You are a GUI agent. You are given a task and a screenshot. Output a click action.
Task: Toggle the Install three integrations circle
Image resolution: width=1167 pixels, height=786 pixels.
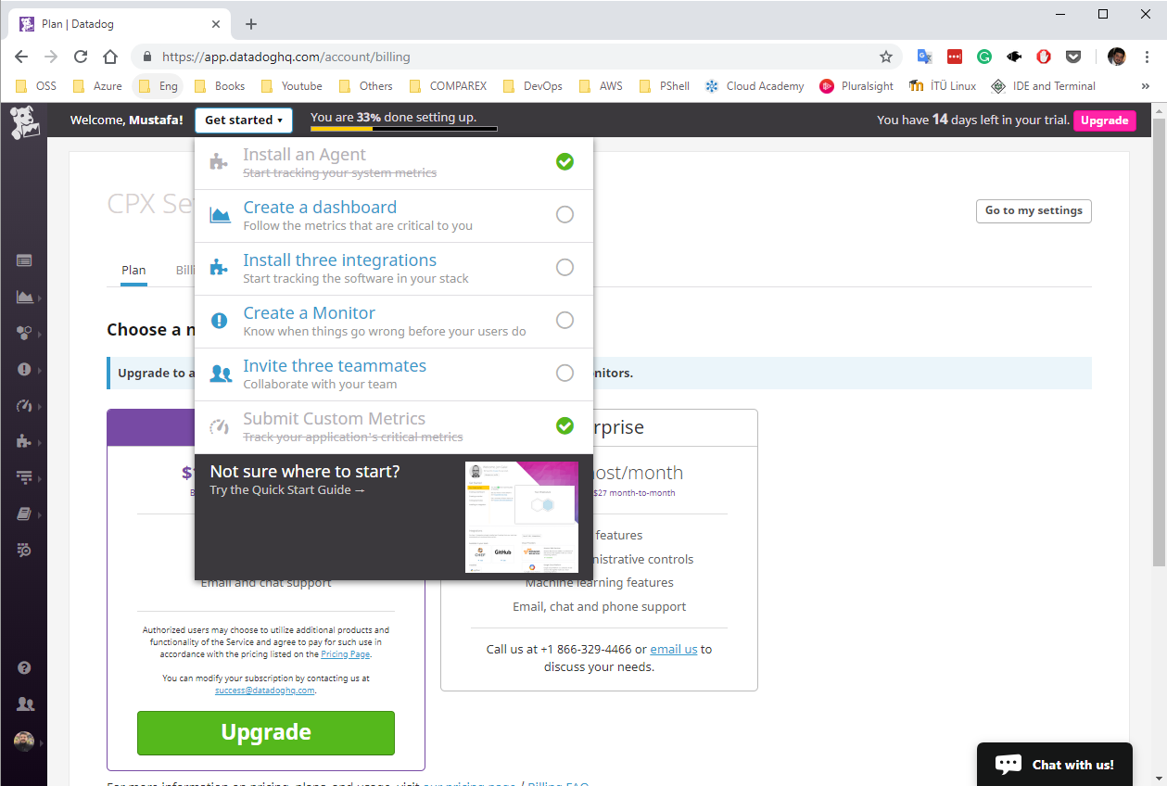(x=564, y=268)
